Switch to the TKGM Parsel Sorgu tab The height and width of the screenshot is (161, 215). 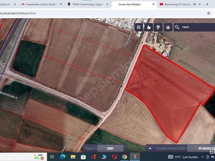87,4
